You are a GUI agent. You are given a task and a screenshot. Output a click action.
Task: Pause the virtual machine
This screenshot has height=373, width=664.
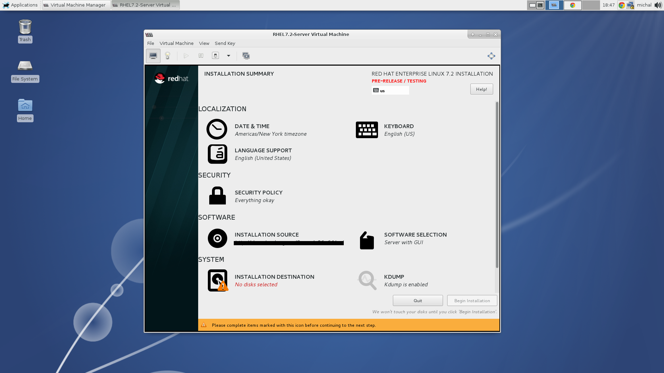pyautogui.click(x=201, y=56)
